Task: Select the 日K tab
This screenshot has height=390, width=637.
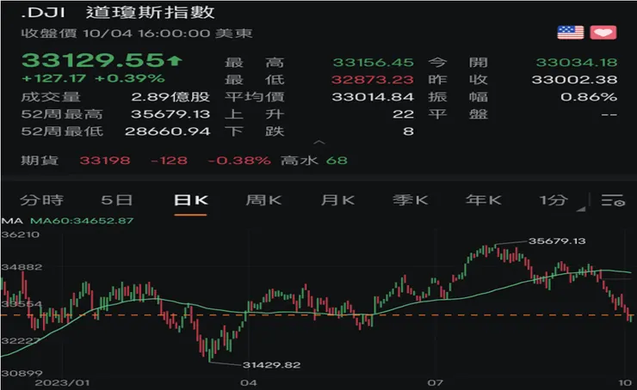Action: pos(190,200)
